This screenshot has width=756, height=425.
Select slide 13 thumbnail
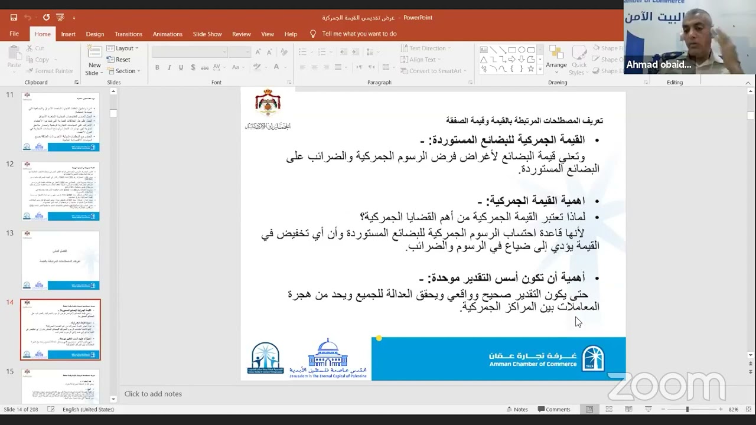point(60,260)
